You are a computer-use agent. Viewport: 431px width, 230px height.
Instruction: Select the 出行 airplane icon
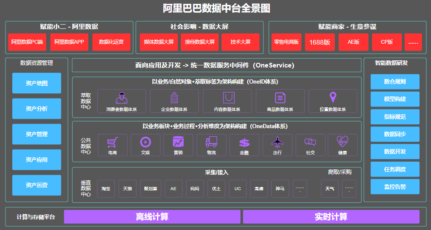pyautogui.click(x=277, y=142)
